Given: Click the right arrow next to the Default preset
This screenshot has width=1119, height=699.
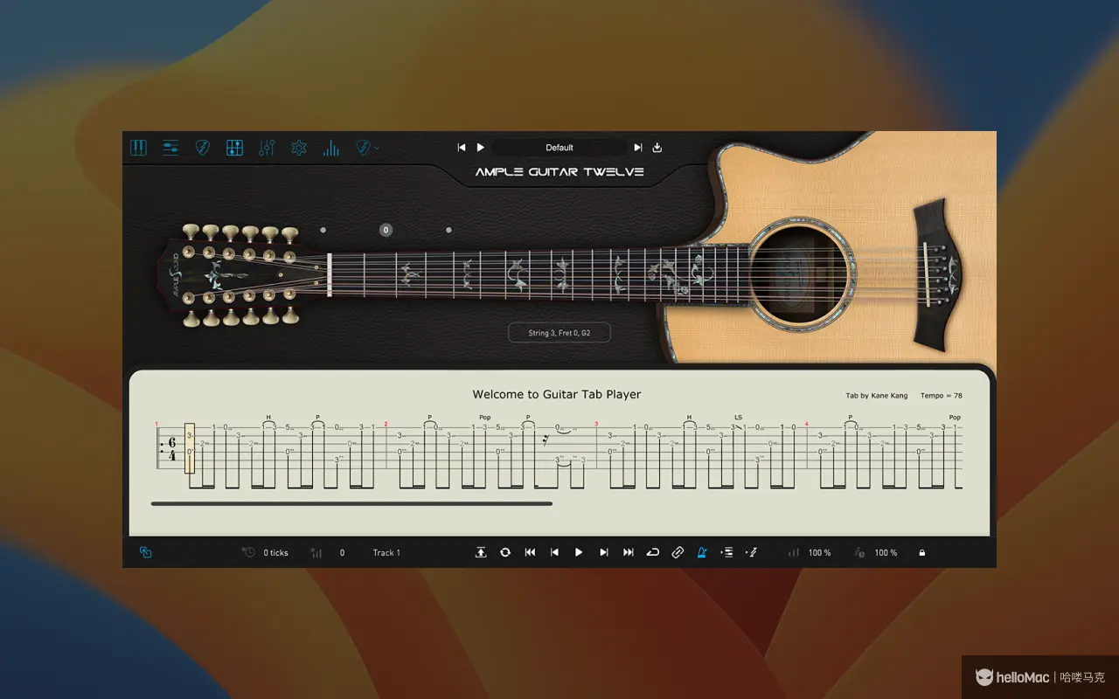Looking at the screenshot, I should [x=637, y=147].
